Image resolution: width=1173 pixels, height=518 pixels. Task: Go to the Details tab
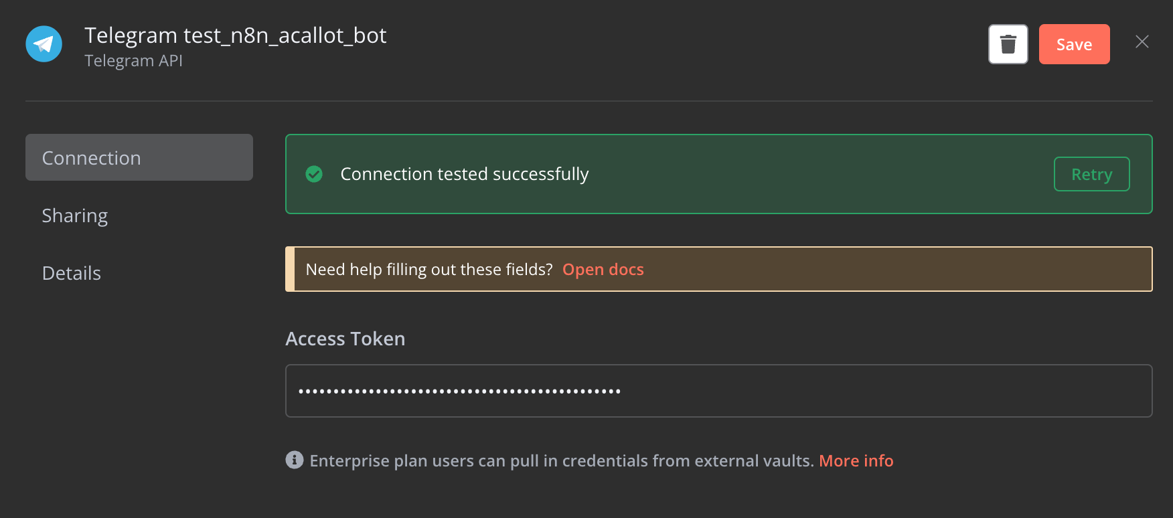[72, 273]
